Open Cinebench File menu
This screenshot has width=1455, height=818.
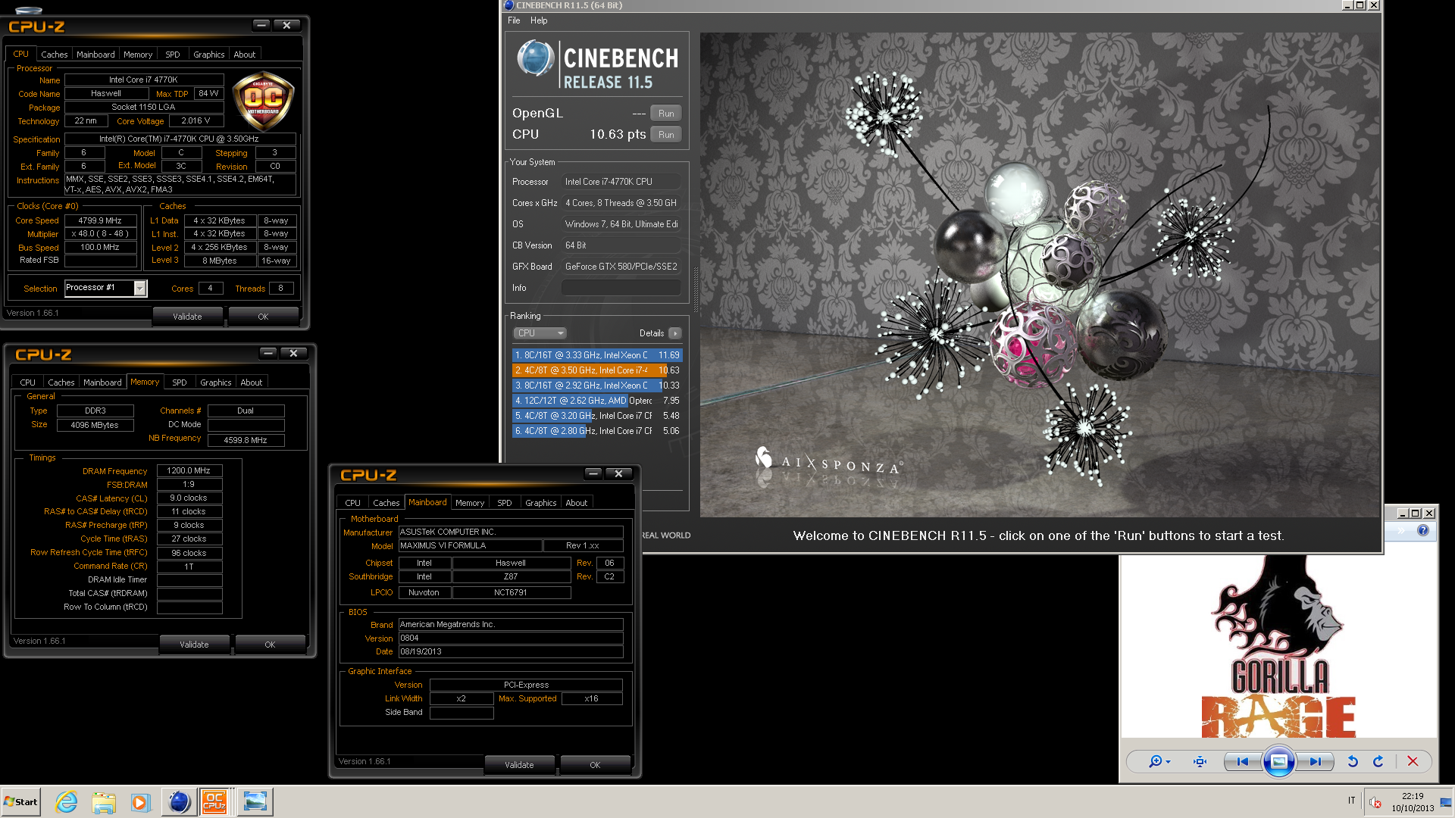pyautogui.click(x=514, y=20)
